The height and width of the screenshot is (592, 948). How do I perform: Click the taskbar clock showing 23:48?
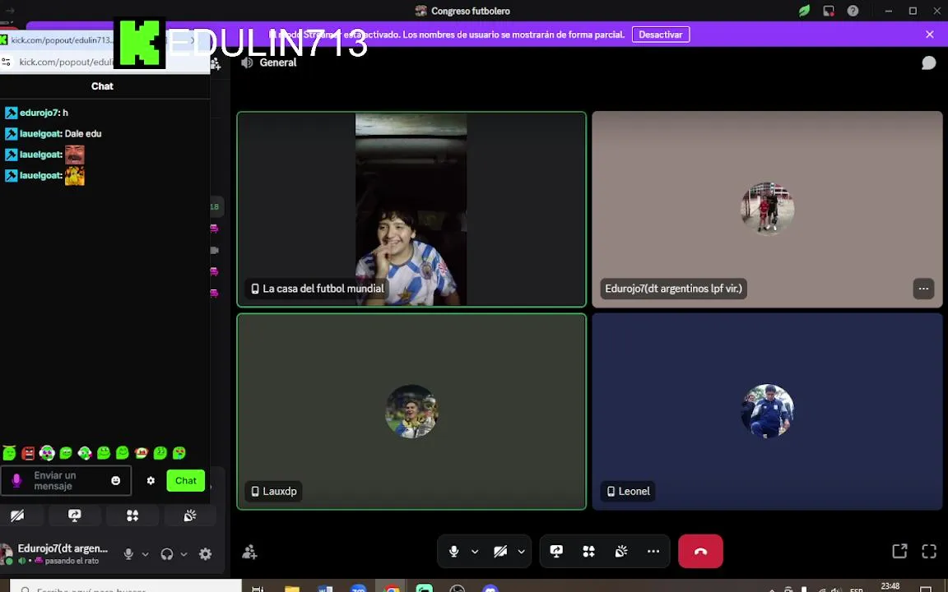tap(890, 586)
